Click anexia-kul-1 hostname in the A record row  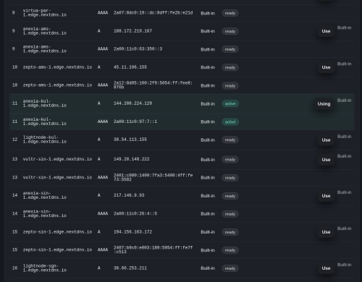[45, 103]
